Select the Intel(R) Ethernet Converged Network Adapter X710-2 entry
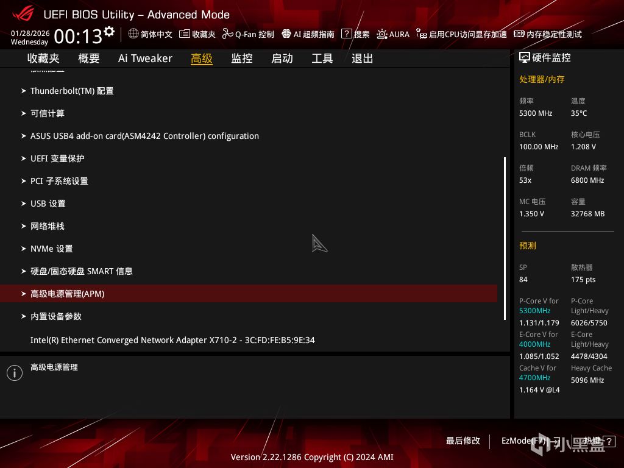 click(172, 340)
